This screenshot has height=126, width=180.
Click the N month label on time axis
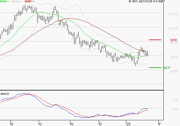[72, 124]
